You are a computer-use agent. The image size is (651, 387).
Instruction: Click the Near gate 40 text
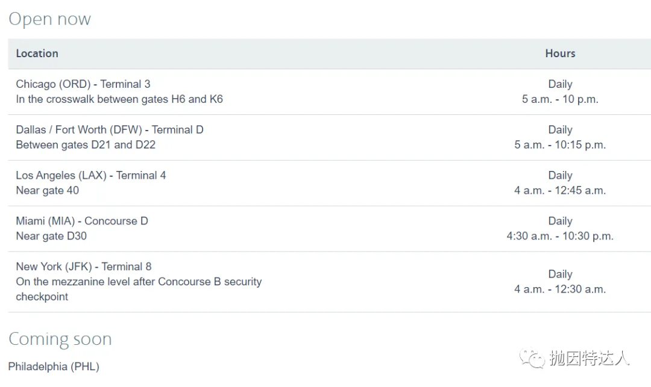[48, 191]
